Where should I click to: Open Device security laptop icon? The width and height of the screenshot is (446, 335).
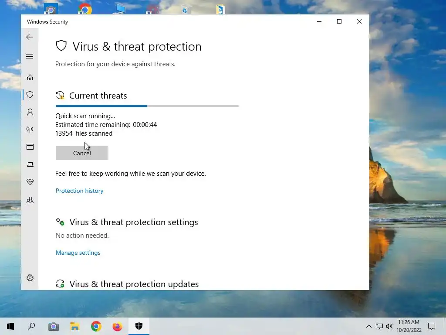(x=30, y=164)
